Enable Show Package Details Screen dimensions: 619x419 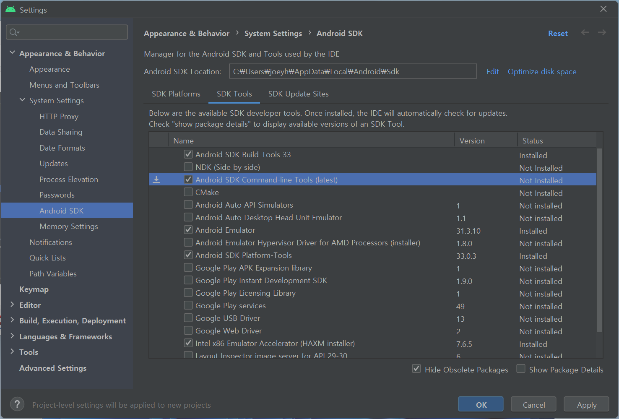coord(521,369)
